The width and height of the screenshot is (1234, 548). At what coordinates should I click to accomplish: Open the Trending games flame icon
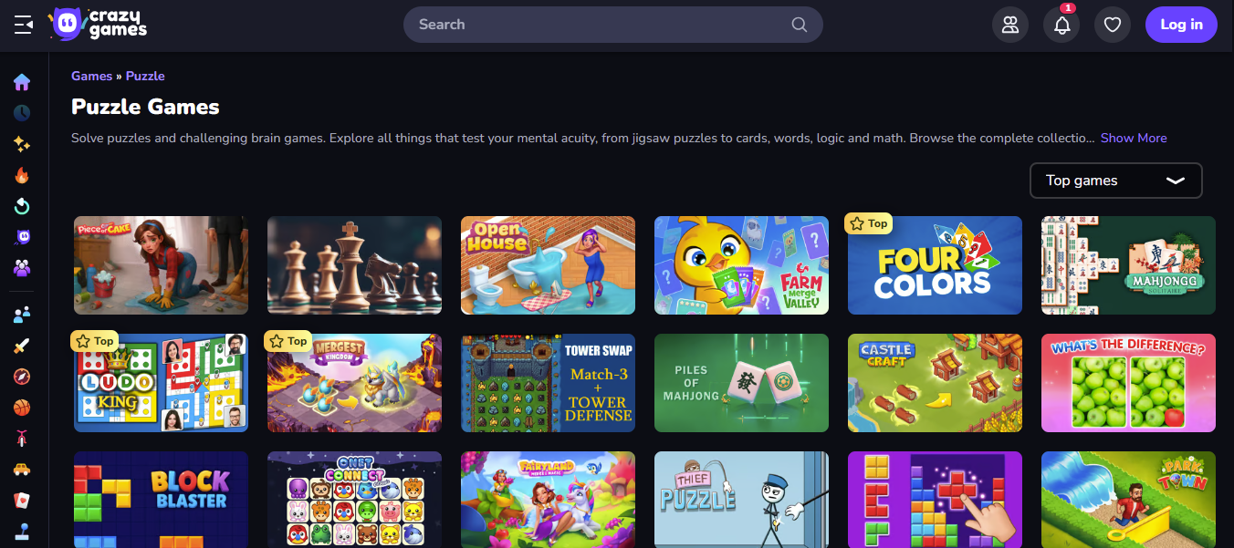(x=22, y=175)
